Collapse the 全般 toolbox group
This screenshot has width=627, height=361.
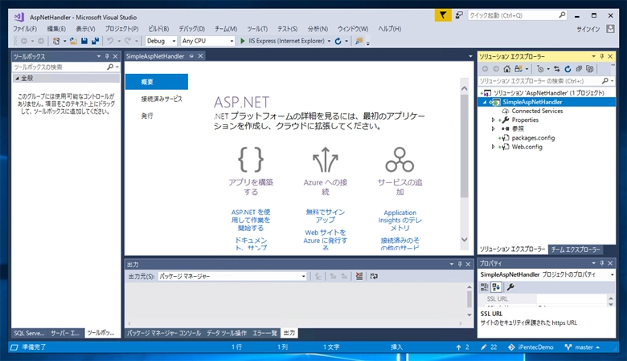17,78
